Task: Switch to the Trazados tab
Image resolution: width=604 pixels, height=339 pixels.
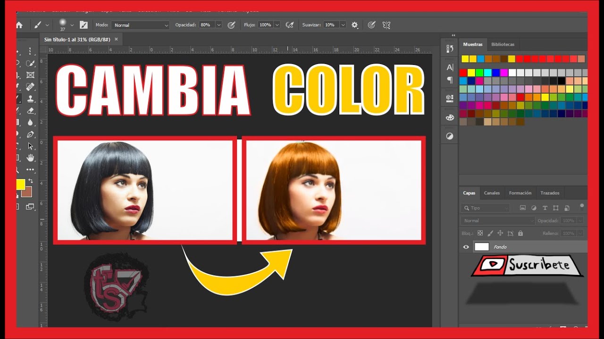Action: (x=550, y=193)
